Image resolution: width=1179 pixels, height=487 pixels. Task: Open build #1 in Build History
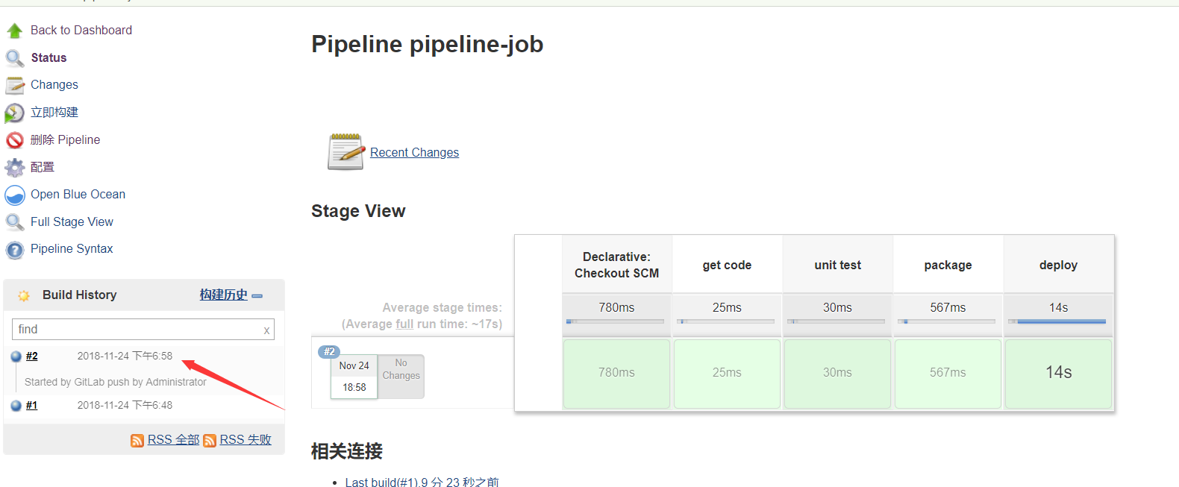[x=32, y=406]
